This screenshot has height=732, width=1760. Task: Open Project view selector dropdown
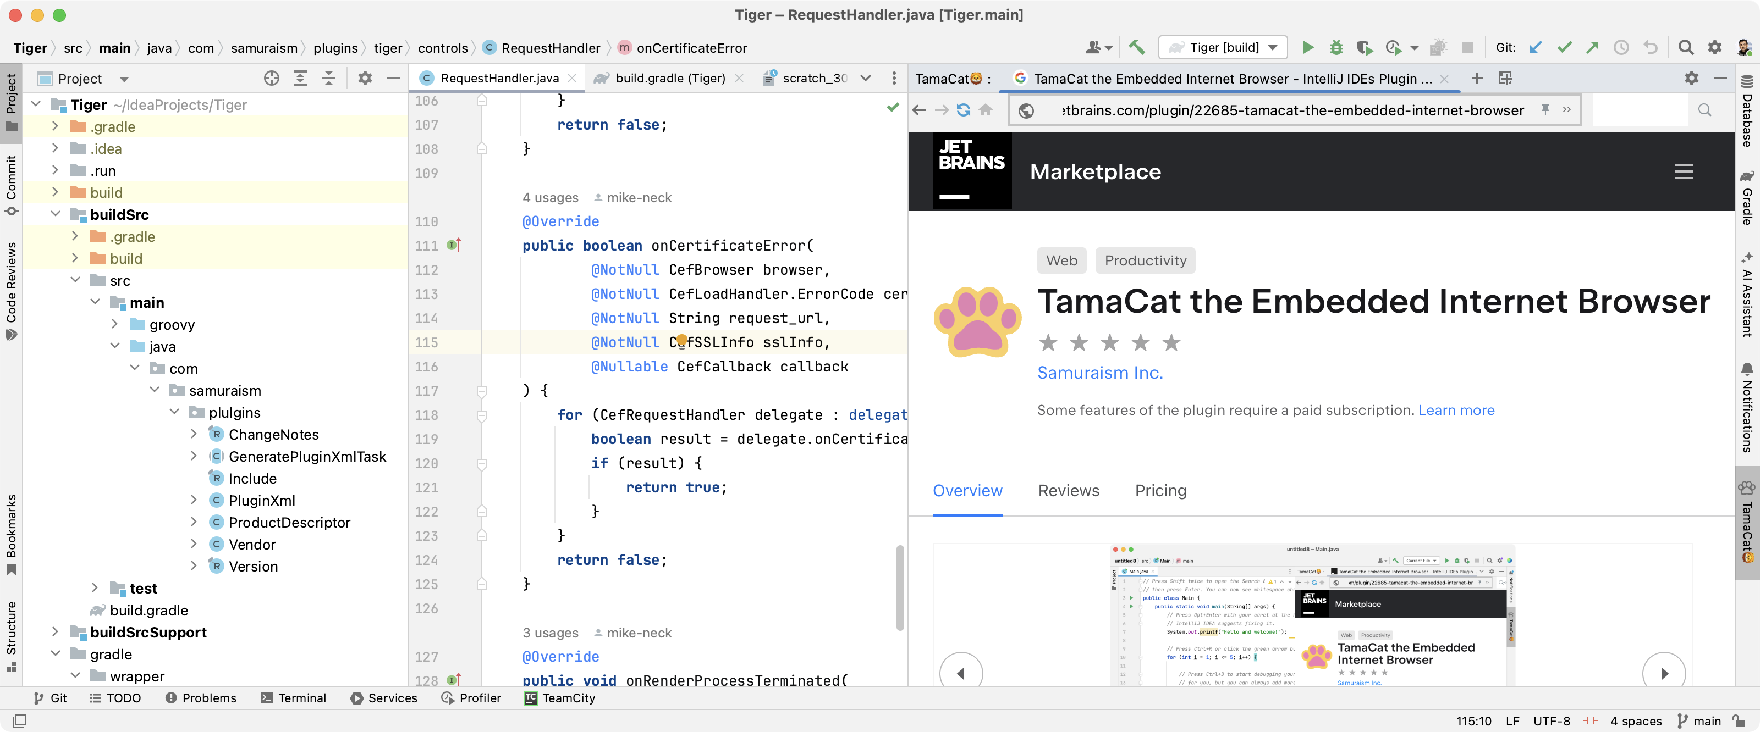click(x=124, y=79)
